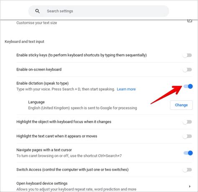Viewport: 198px width, 192px height.
Task: Expand Open keyboard device settings arrow
Action: (190, 187)
